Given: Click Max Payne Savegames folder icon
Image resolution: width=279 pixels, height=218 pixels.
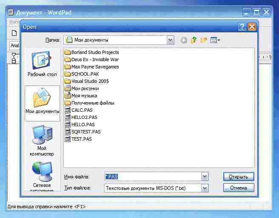Looking at the screenshot, I should (68, 67).
